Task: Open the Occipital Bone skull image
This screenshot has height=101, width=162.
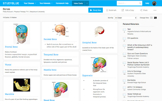Action: (99, 32)
